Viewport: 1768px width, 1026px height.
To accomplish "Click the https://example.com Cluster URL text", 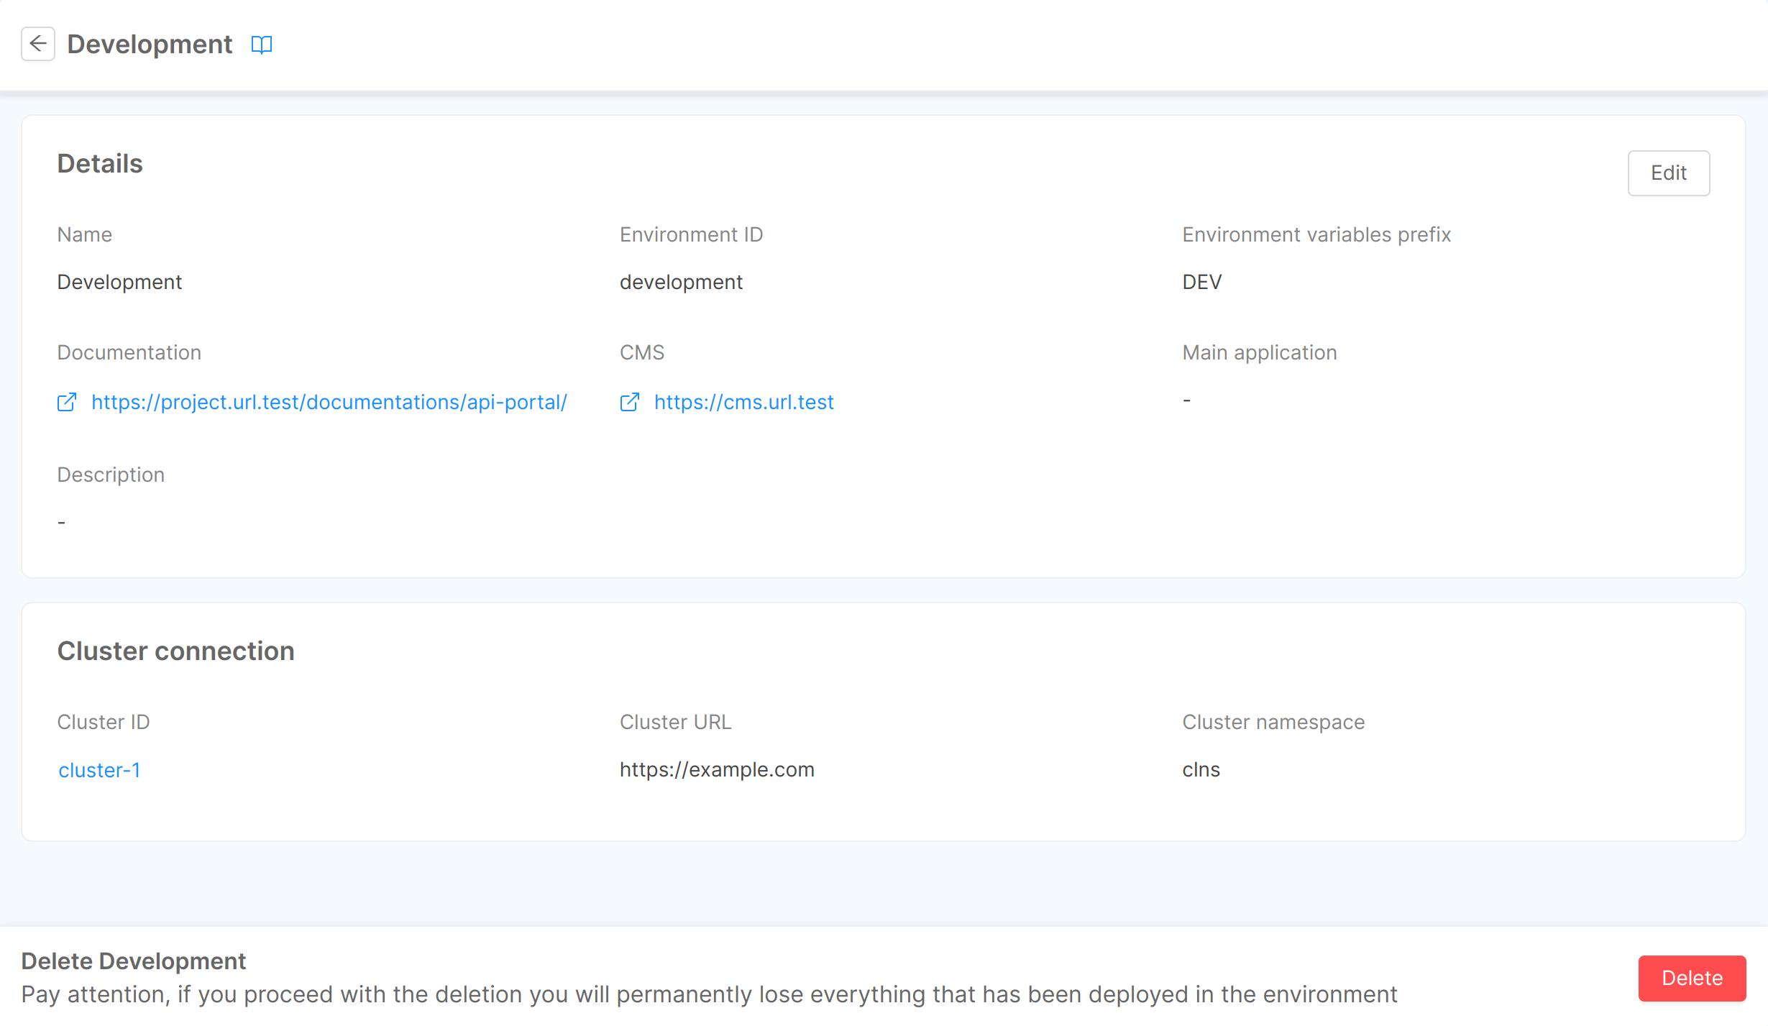I will pyautogui.click(x=717, y=769).
